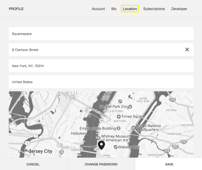Viewport: 202px width, 170px height.
Task: Save the profile changes
Action: [169, 164]
